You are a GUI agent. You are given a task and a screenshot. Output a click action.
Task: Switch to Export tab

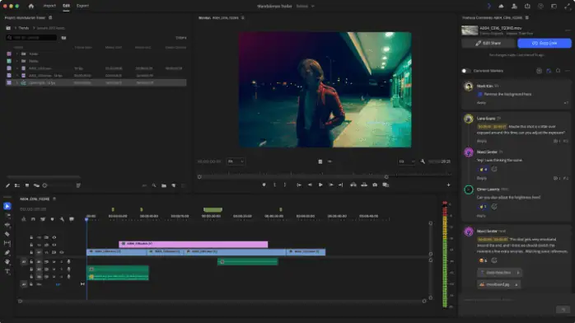(82, 6)
